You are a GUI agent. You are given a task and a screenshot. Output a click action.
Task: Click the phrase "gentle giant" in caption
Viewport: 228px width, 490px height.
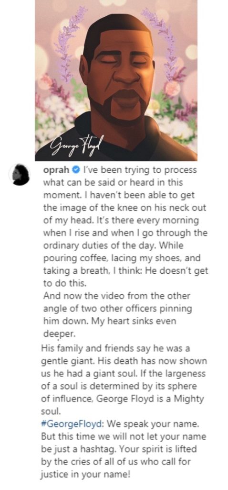(x=68, y=361)
